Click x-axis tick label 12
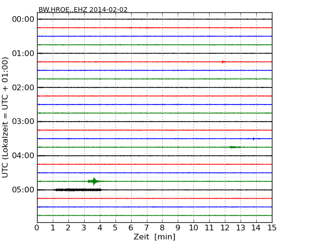This screenshot has width=309, height=247. click(225, 228)
